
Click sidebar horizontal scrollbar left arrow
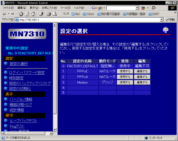click(x=3, y=133)
